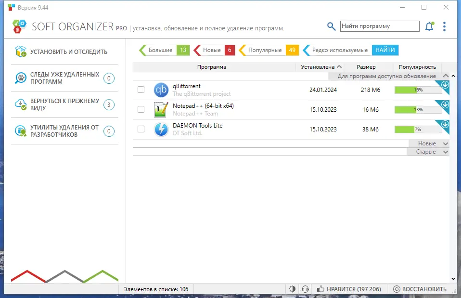Maximize the Soft Organizer window

click(x=424, y=7)
